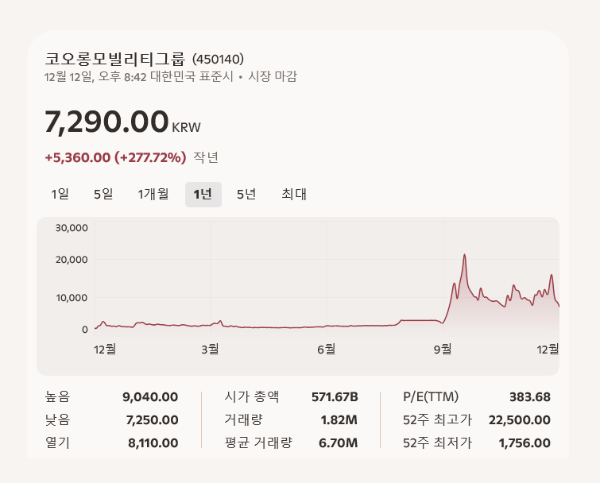Click the 시가 총액 label

pyautogui.click(x=252, y=396)
